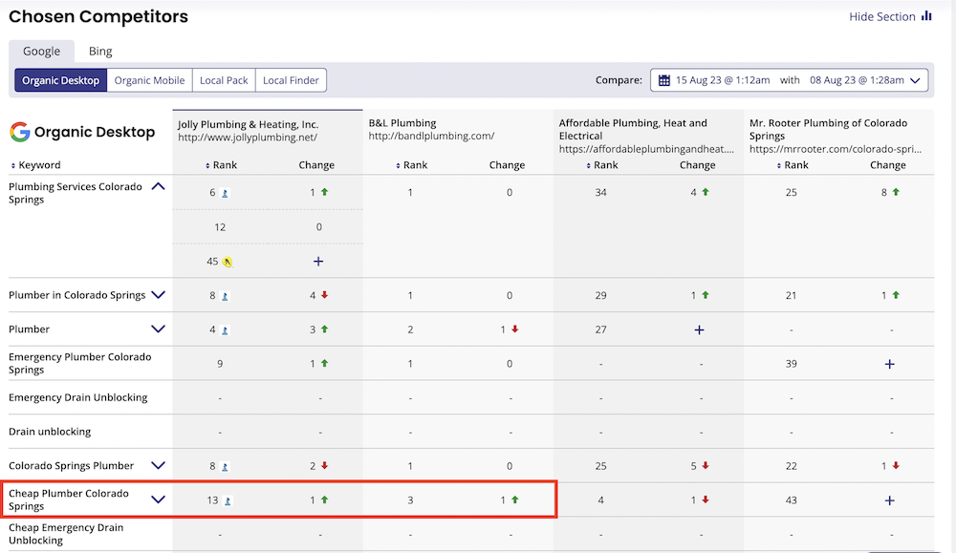Click the yellow icon next to rank 45
This screenshot has height=553, width=956.
(x=228, y=261)
